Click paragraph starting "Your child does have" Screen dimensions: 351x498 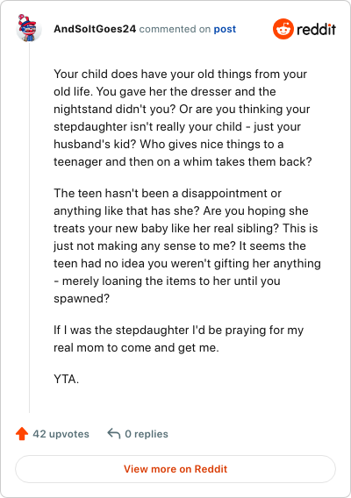pyautogui.click(x=183, y=117)
